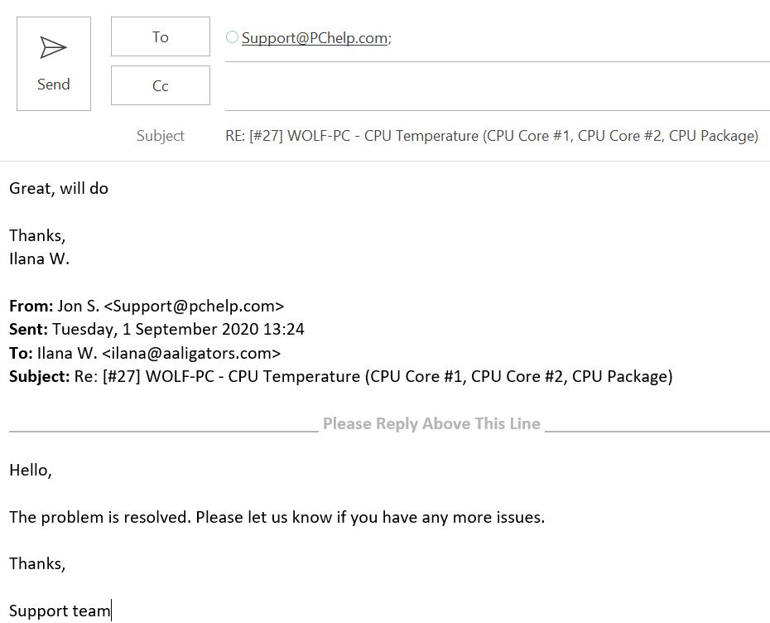This screenshot has height=623, width=770.
Task: Open the To address book button
Action: click(x=161, y=36)
